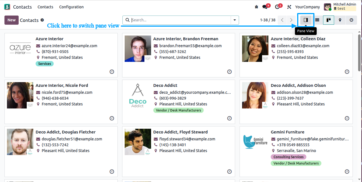Open the YourCompany company switcher

pyautogui.click(x=307, y=7)
